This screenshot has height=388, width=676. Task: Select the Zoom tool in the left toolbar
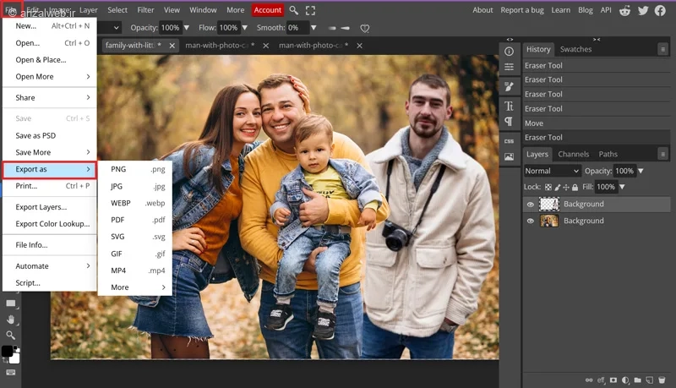point(11,336)
